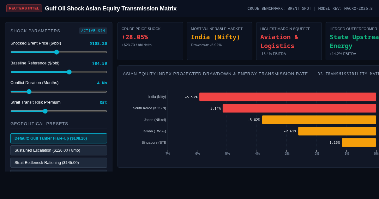Click the South Korea (KOSPI) axis label
This screenshot has width=379, height=199.
(149, 108)
